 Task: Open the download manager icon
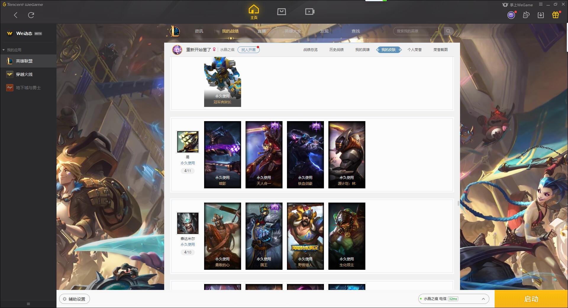pos(541,15)
